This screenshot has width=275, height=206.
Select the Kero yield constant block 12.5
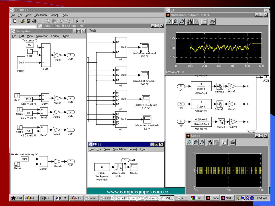(28, 99)
